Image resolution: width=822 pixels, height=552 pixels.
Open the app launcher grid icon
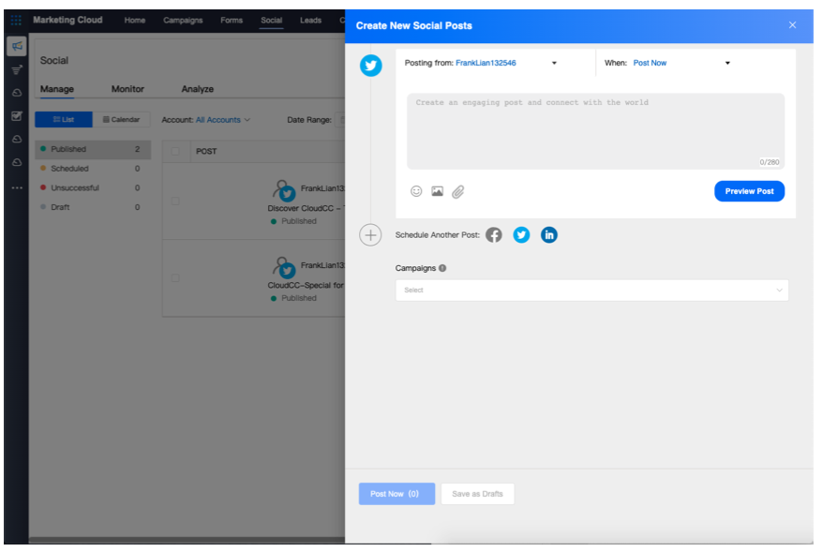16,21
